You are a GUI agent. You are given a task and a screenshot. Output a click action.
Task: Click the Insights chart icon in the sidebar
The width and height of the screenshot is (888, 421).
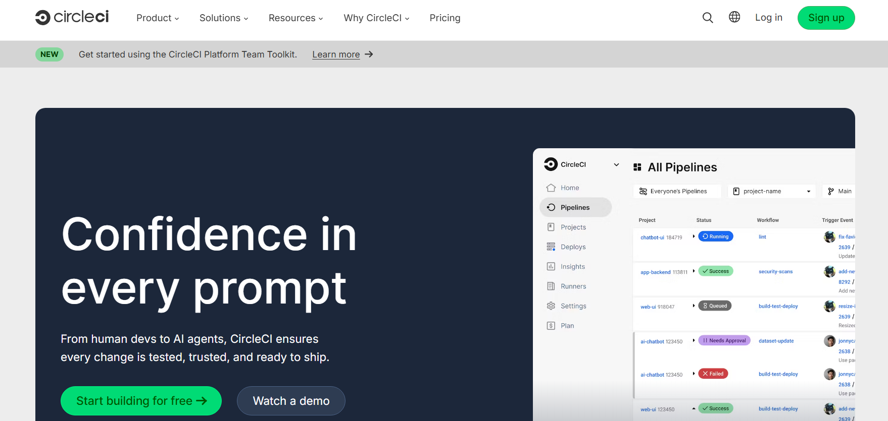click(551, 266)
